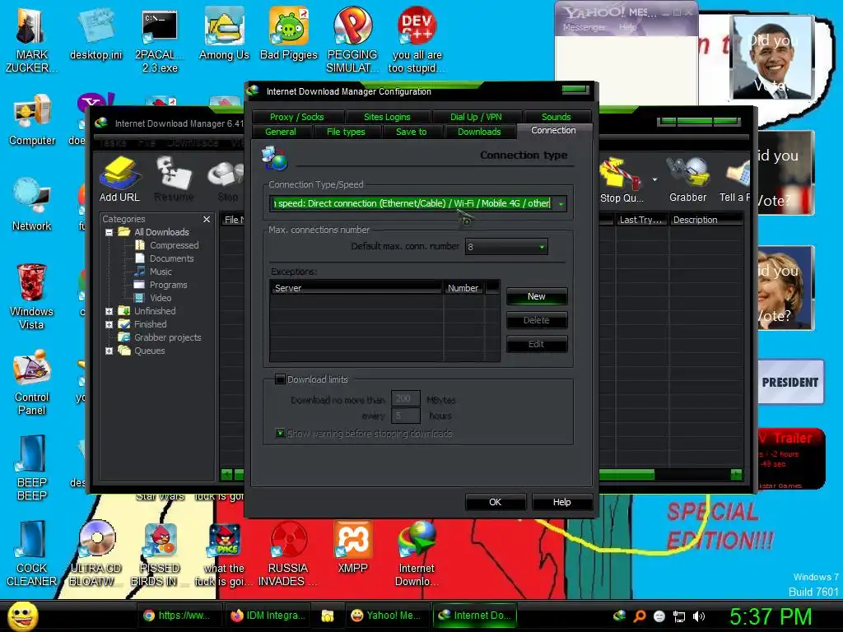The height and width of the screenshot is (632, 843).
Task: Open the Grabber tool icon
Action: click(687, 179)
